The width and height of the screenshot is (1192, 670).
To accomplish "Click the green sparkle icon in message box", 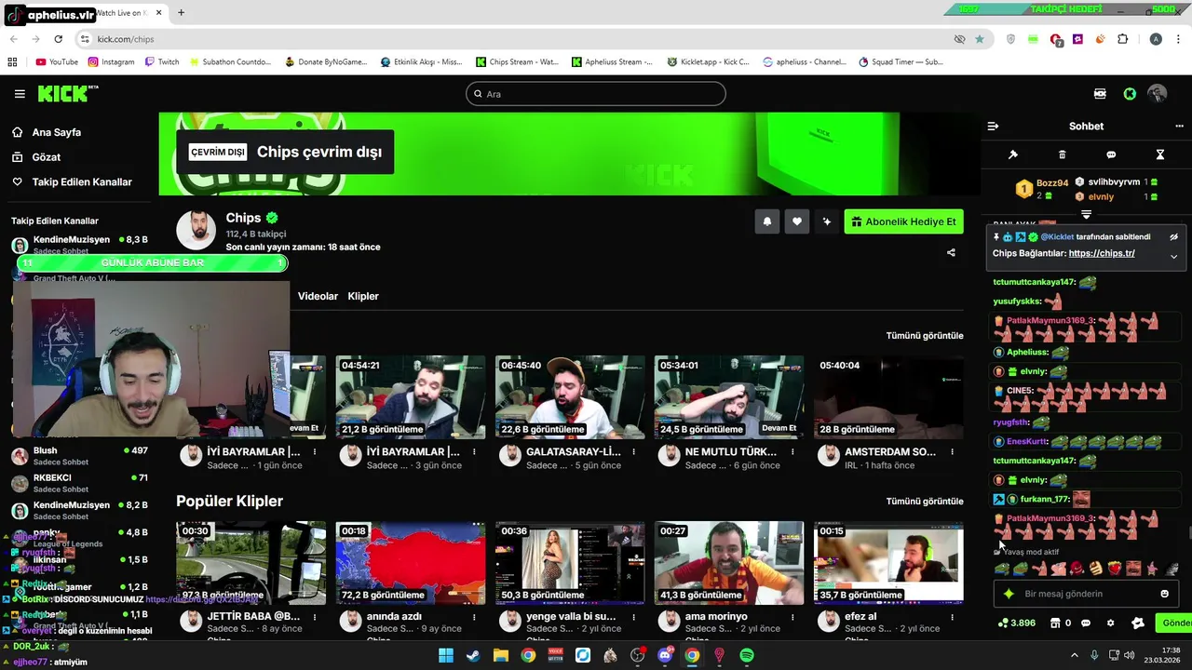I will 1009,594.
